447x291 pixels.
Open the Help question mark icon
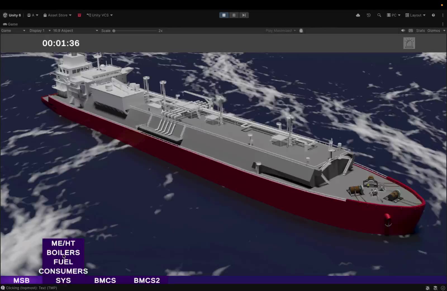(x=433, y=15)
